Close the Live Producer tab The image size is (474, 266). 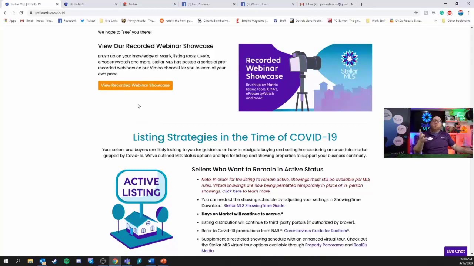[x=234, y=4]
